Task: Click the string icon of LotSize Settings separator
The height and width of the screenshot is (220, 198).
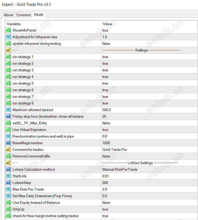Action: coord(8,163)
